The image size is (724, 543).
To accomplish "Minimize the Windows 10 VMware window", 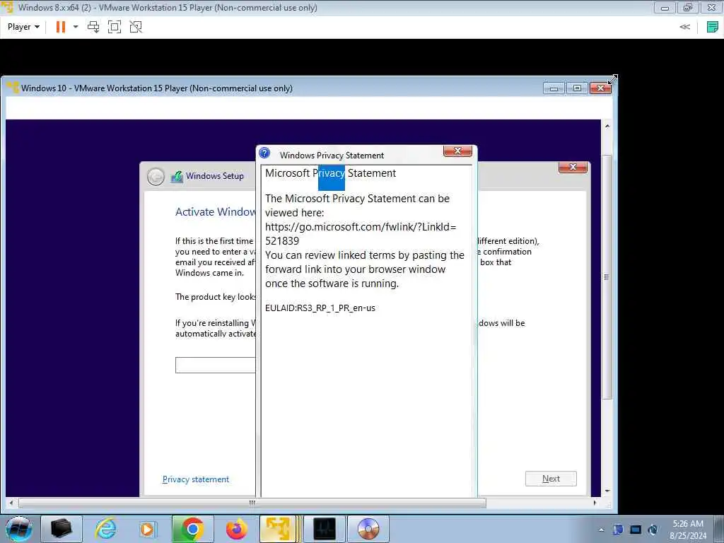I will pyautogui.click(x=554, y=88).
